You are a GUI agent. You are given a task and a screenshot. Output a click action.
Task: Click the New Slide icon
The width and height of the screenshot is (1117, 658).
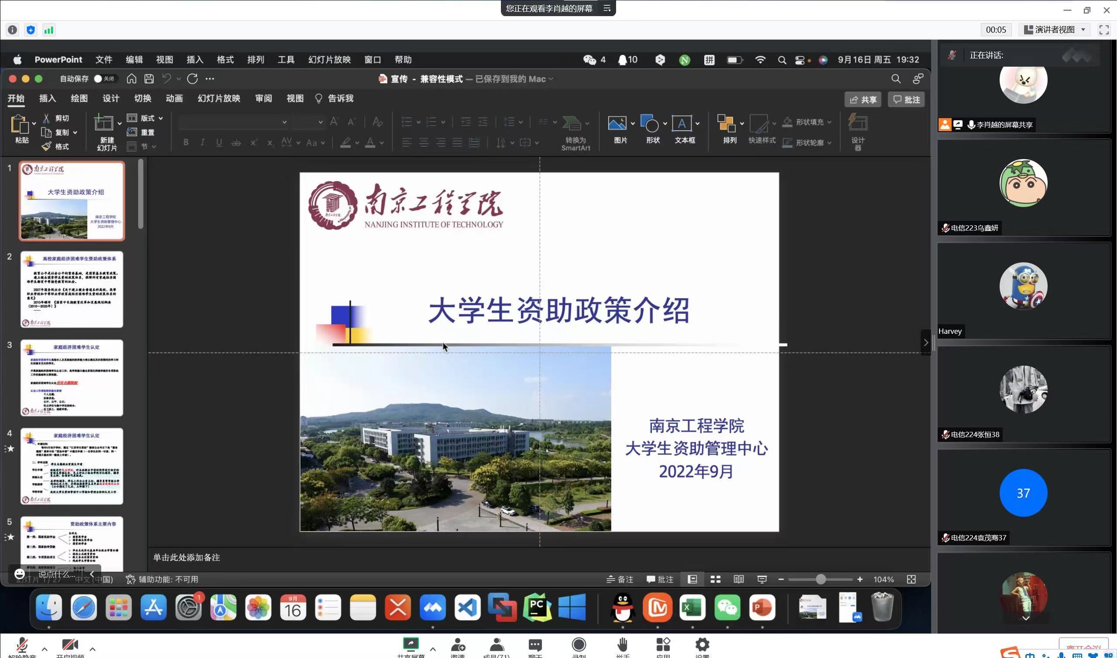click(x=103, y=124)
